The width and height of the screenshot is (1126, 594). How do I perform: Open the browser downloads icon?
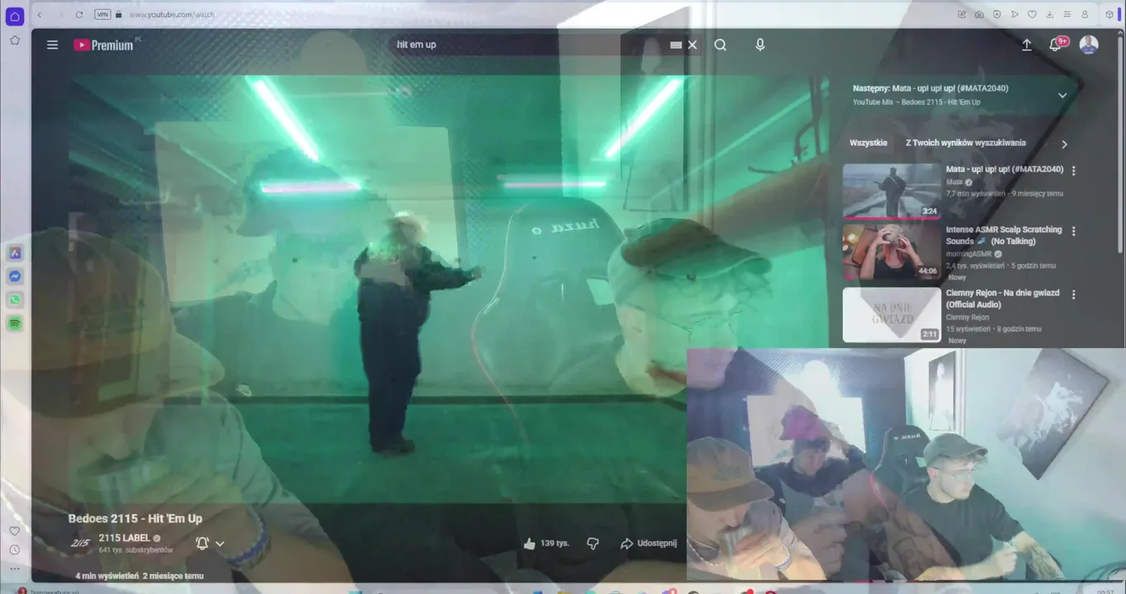coord(1049,15)
